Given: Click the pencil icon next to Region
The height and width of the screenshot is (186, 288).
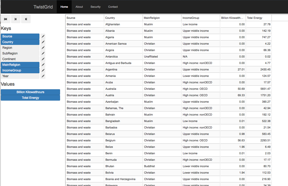Looking at the screenshot, I should 43,48.
